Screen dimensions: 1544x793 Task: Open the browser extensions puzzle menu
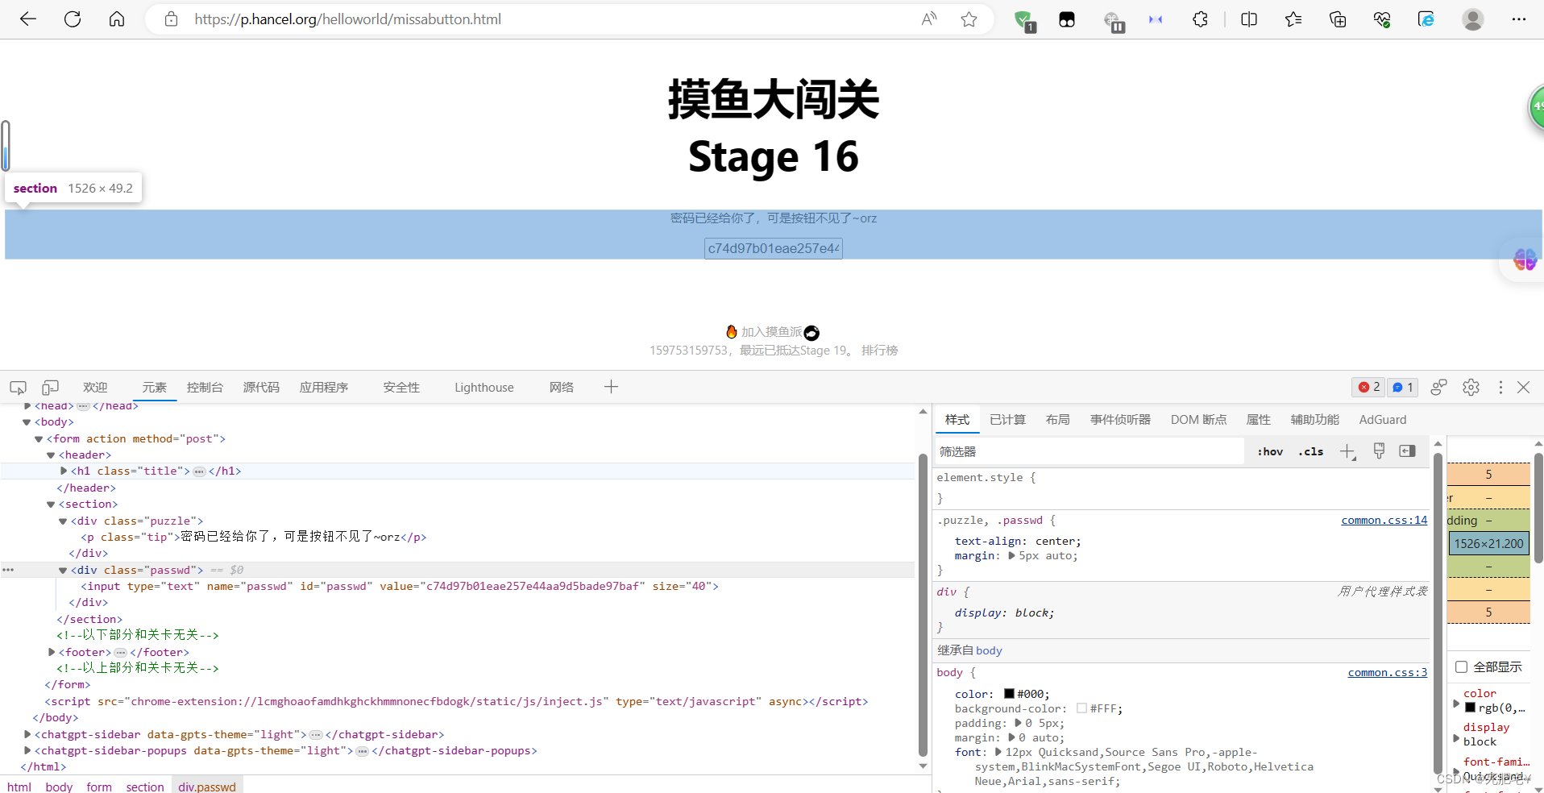point(1200,19)
